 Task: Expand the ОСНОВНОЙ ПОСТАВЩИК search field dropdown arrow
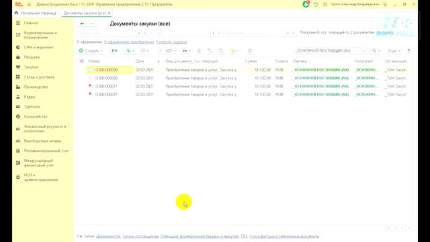coord(364,51)
